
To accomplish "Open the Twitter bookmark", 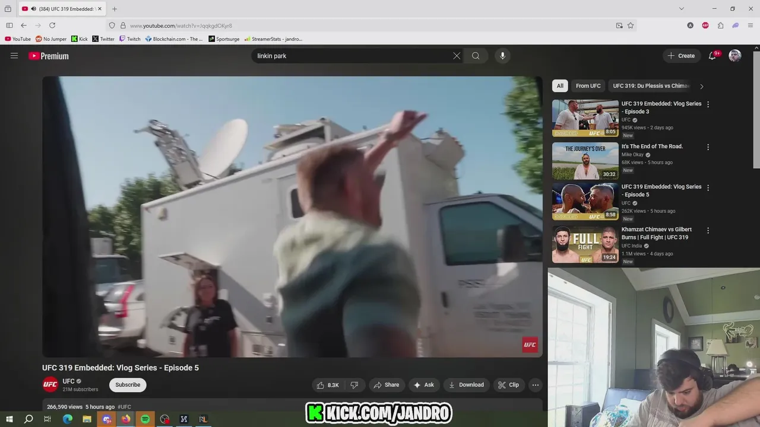I will coord(103,39).
